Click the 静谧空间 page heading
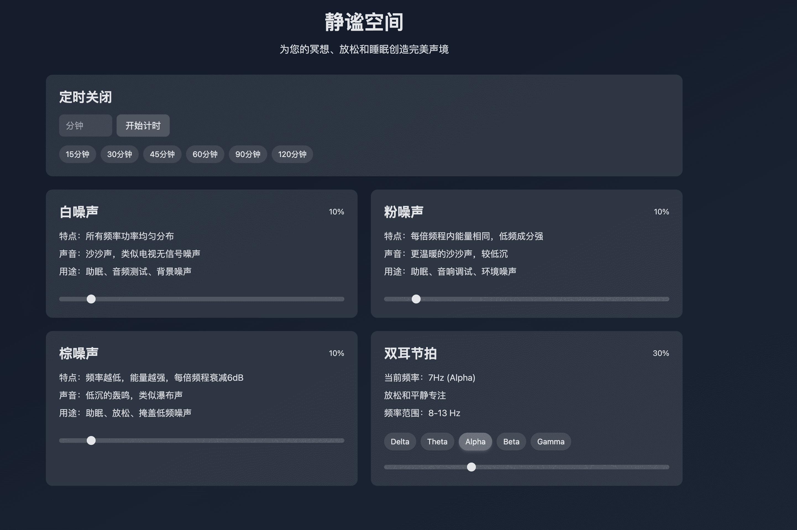This screenshot has width=797, height=530. tap(364, 22)
